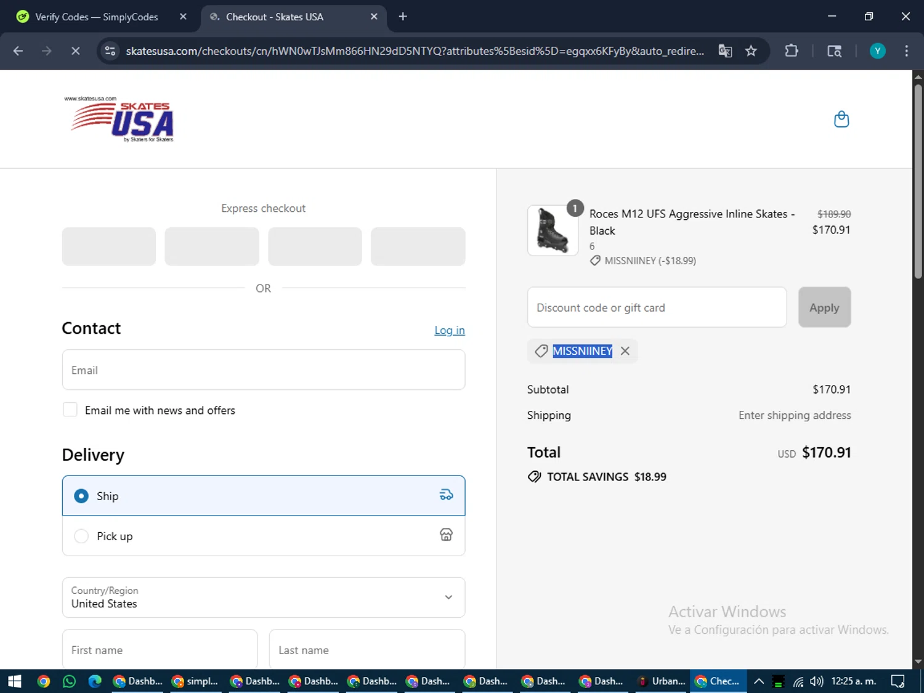Focus the Discount code or gift card field
The image size is (924, 693).
(657, 307)
